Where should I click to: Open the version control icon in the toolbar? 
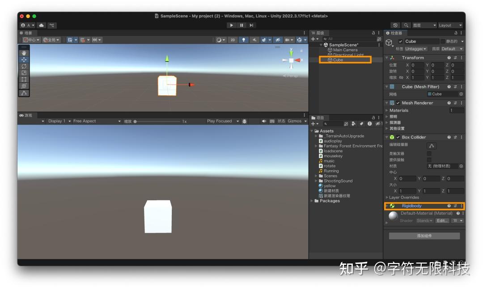[x=52, y=26]
